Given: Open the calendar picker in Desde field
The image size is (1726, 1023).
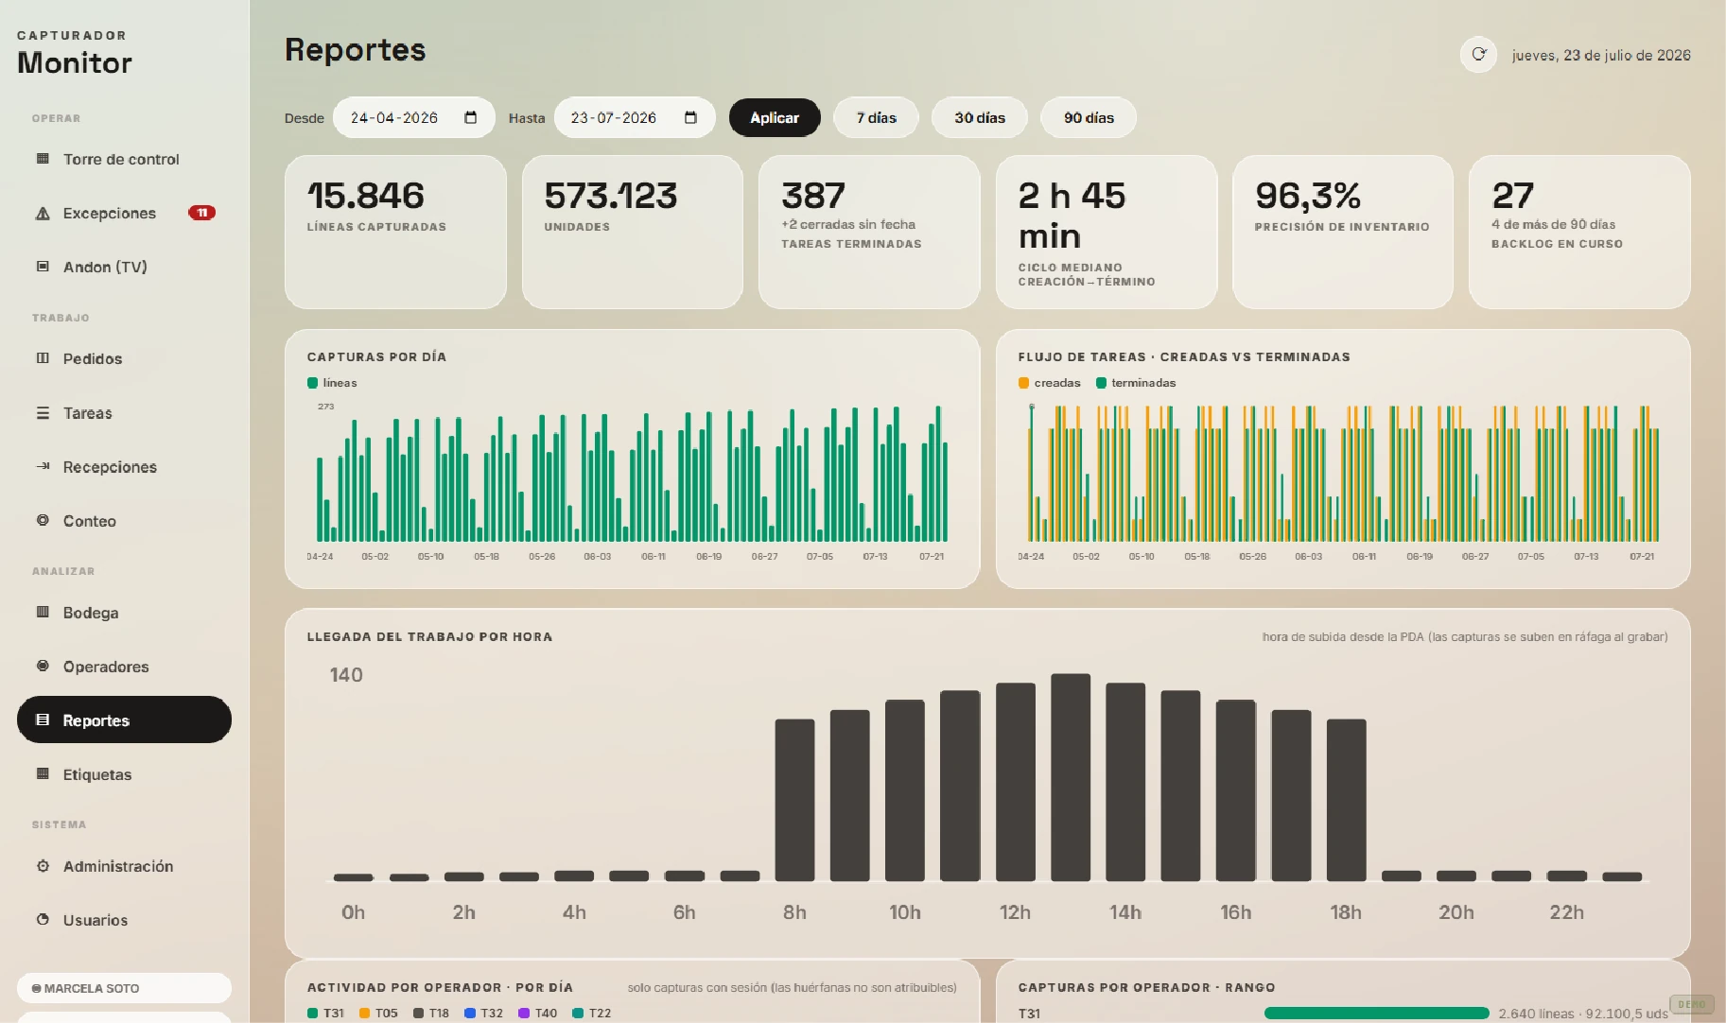Looking at the screenshot, I should point(471,117).
